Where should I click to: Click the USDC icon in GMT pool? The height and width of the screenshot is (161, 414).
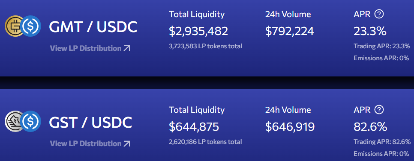30,26
